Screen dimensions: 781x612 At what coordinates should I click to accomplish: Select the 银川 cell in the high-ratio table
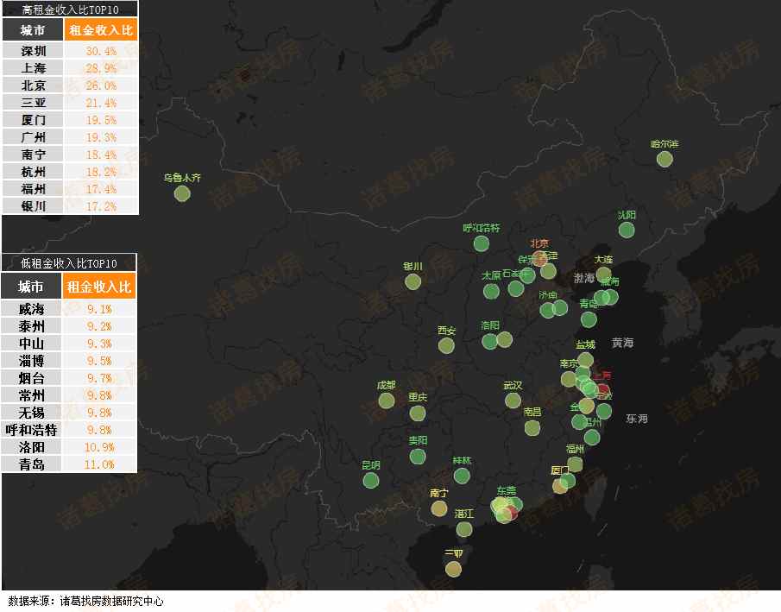click(33, 206)
